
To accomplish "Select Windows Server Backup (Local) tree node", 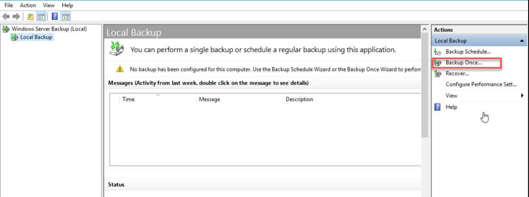I will point(49,29).
